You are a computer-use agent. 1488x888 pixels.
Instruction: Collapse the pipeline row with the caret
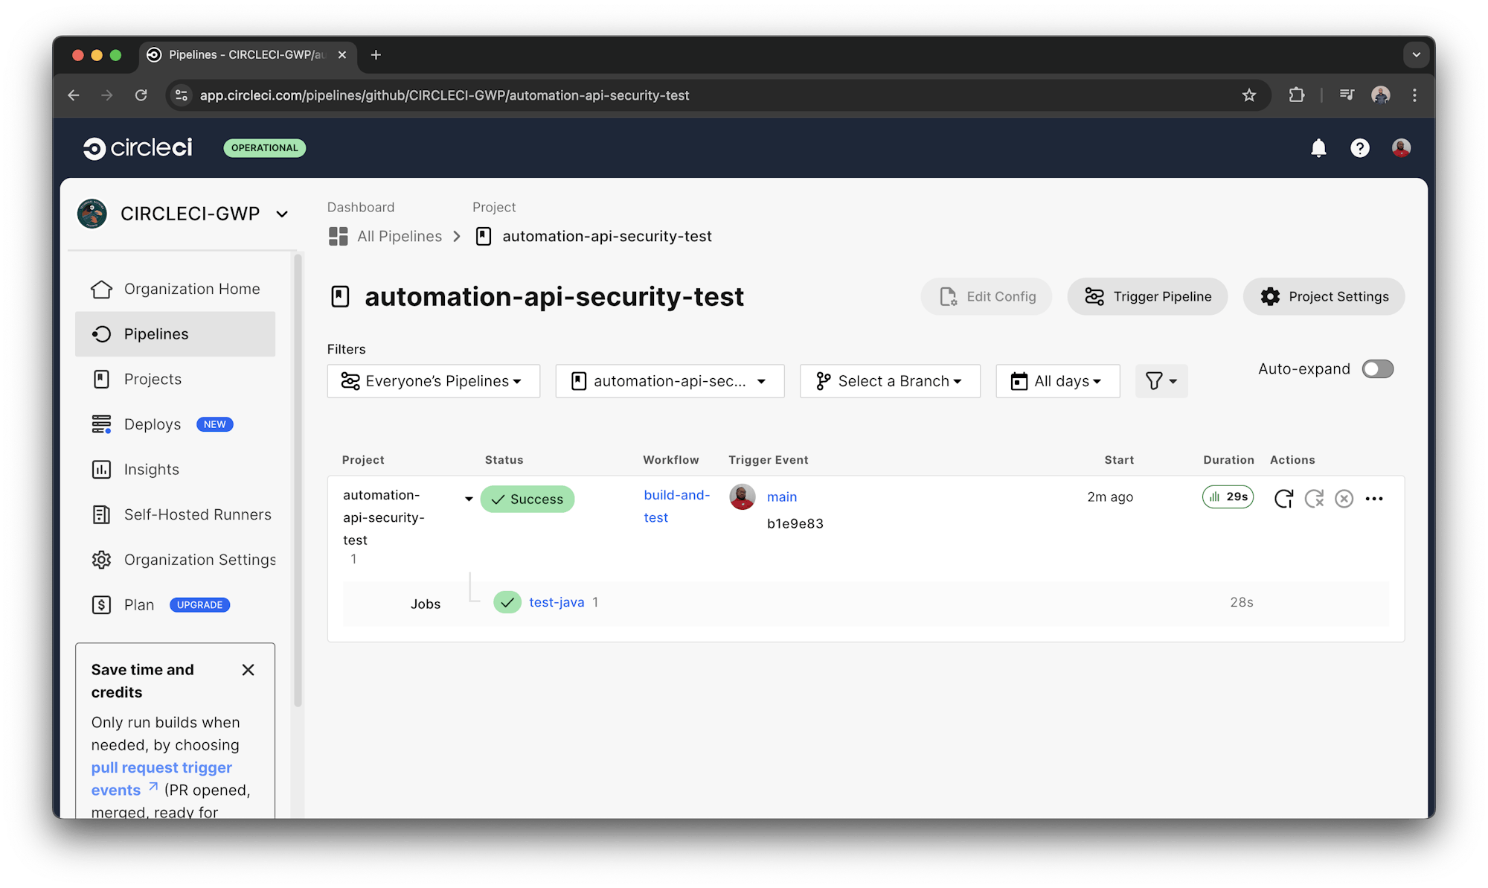[x=469, y=499]
